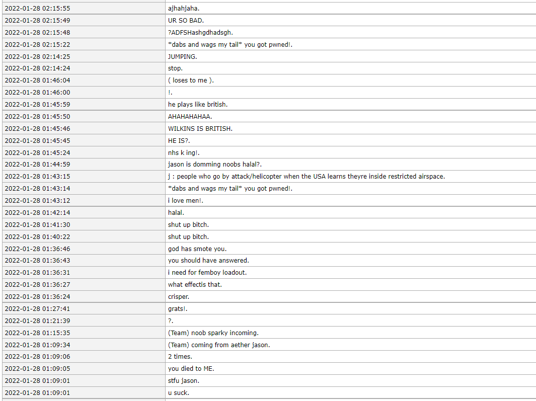Click the "you should have answered." message
536x401 pixels.
tap(208, 261)
